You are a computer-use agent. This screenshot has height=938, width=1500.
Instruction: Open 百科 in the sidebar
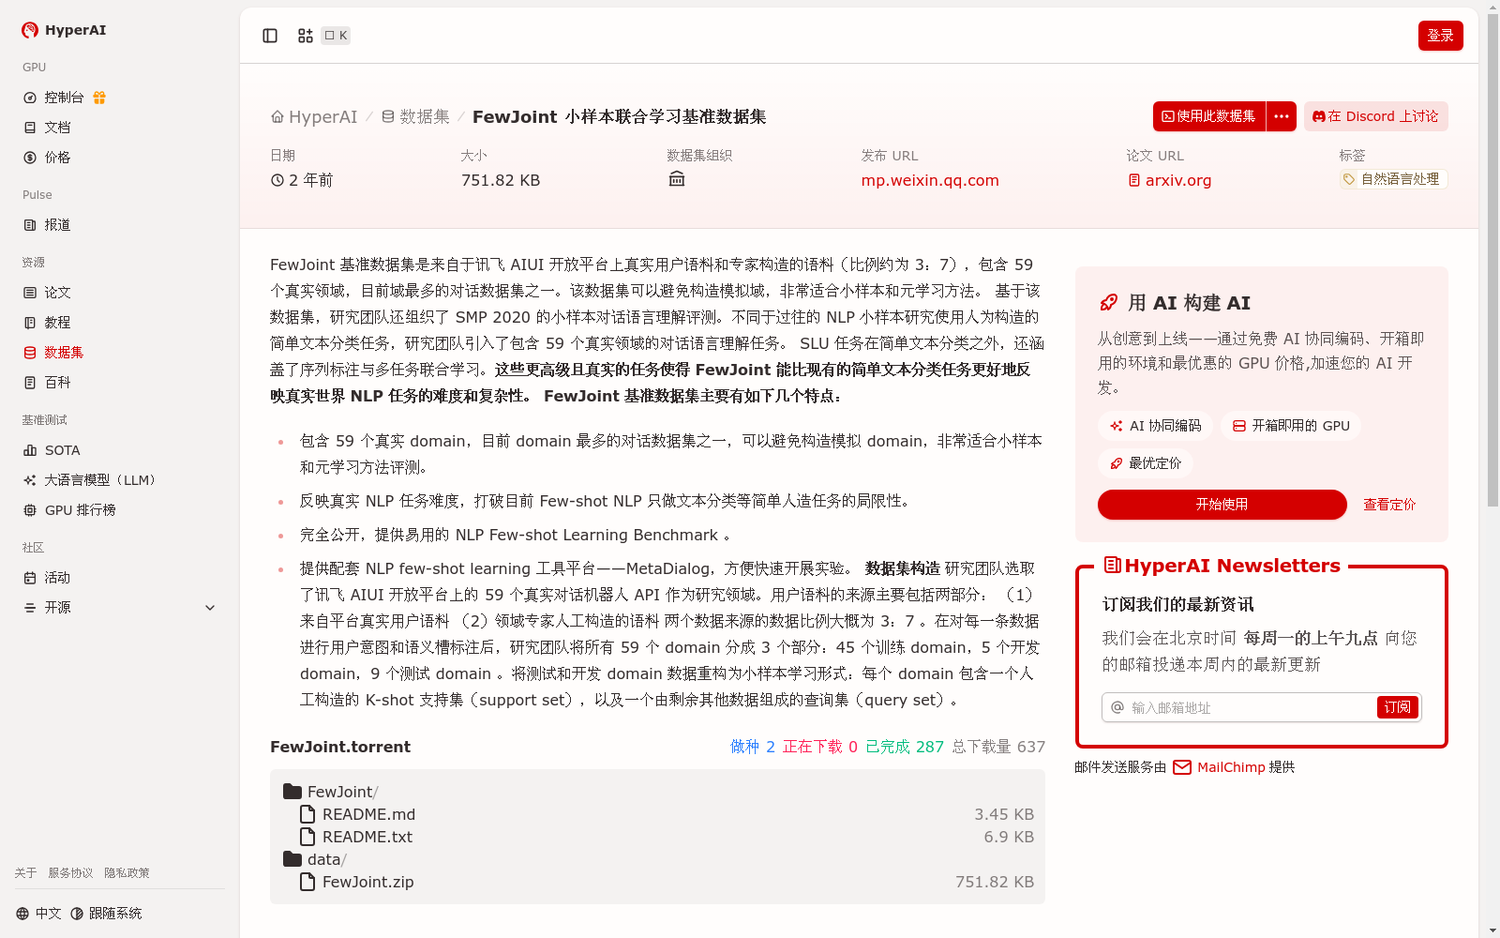click(x=47, y=383)
